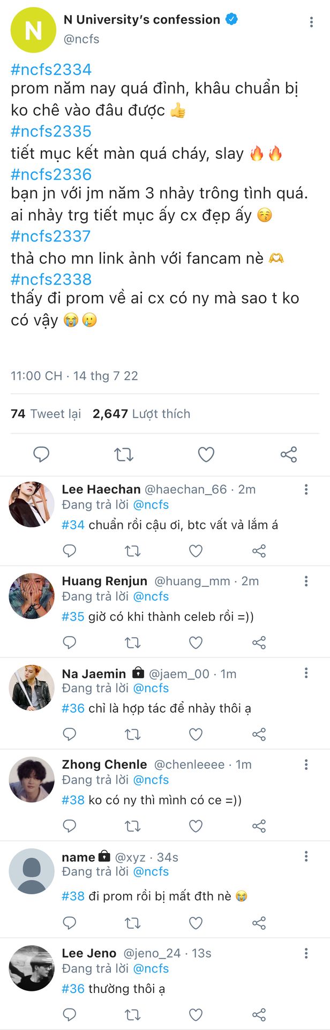View the 2,647 Lượt thích list
This screenshot has width=330, height=1030.
(x=141, y=414)
